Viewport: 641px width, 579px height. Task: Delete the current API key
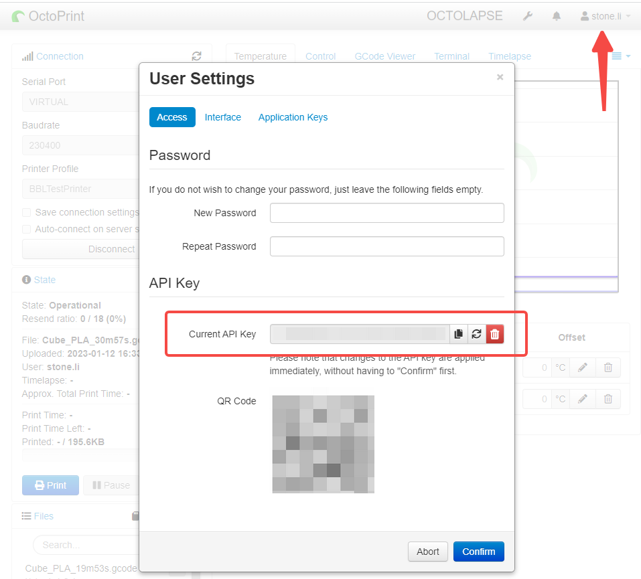(495, 334)
